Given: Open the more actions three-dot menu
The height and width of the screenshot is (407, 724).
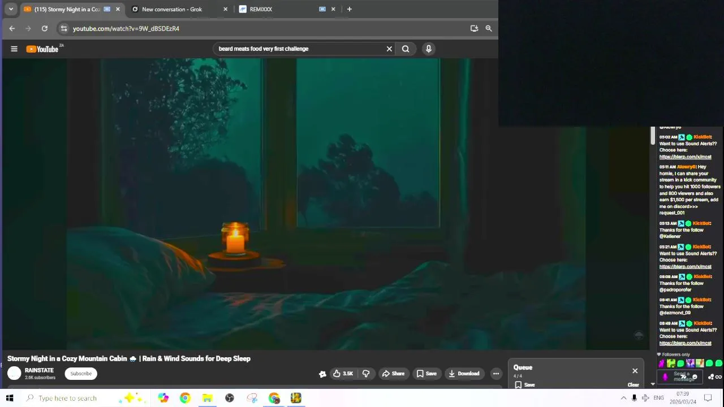Looking at the screenshot, I should [x=496, y=373].
